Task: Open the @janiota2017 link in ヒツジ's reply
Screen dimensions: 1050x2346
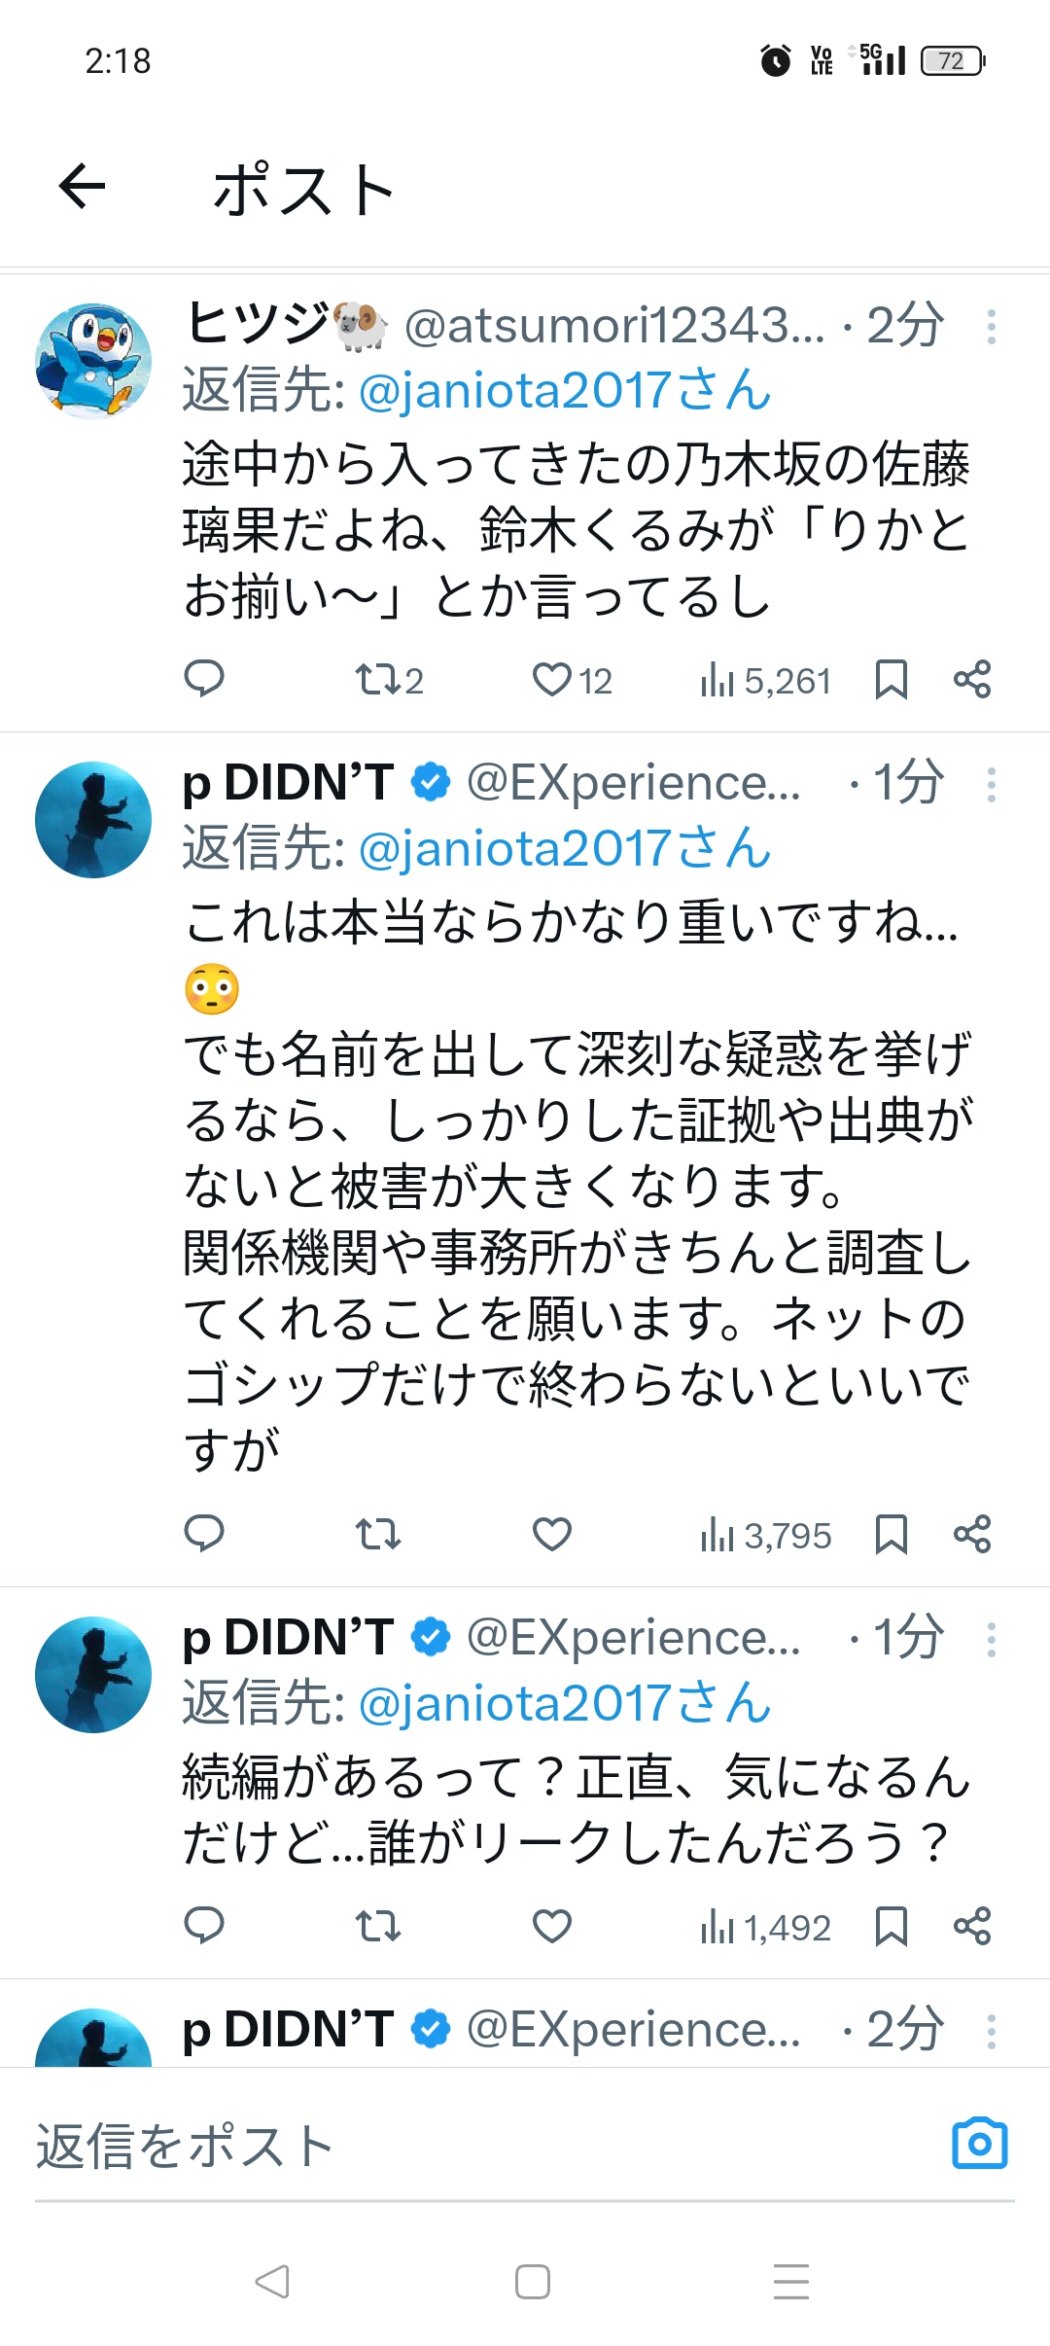Action: click(x=565, y=391)
